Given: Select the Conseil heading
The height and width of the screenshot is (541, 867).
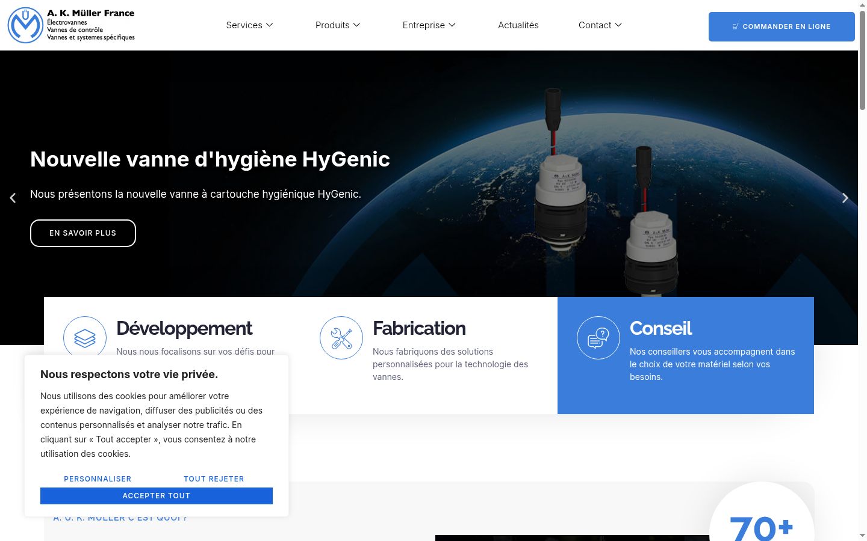Looking at the screenshot, I should [x=660, y=328].
